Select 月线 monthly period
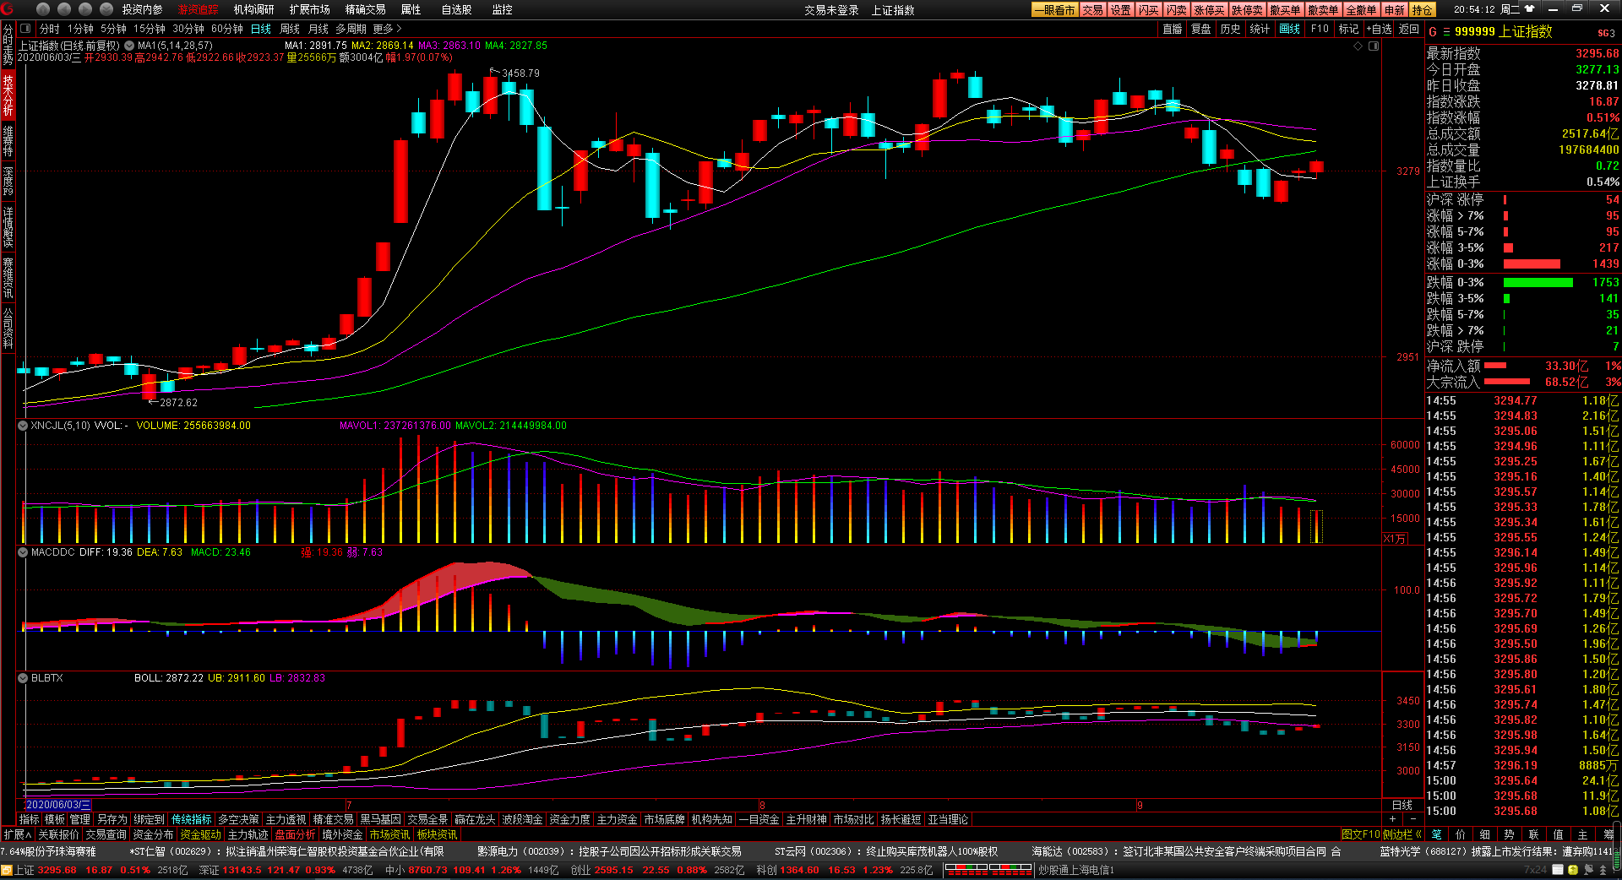Screen dimensions: 1622x880 pyautogui.click(x=318, y=29)
